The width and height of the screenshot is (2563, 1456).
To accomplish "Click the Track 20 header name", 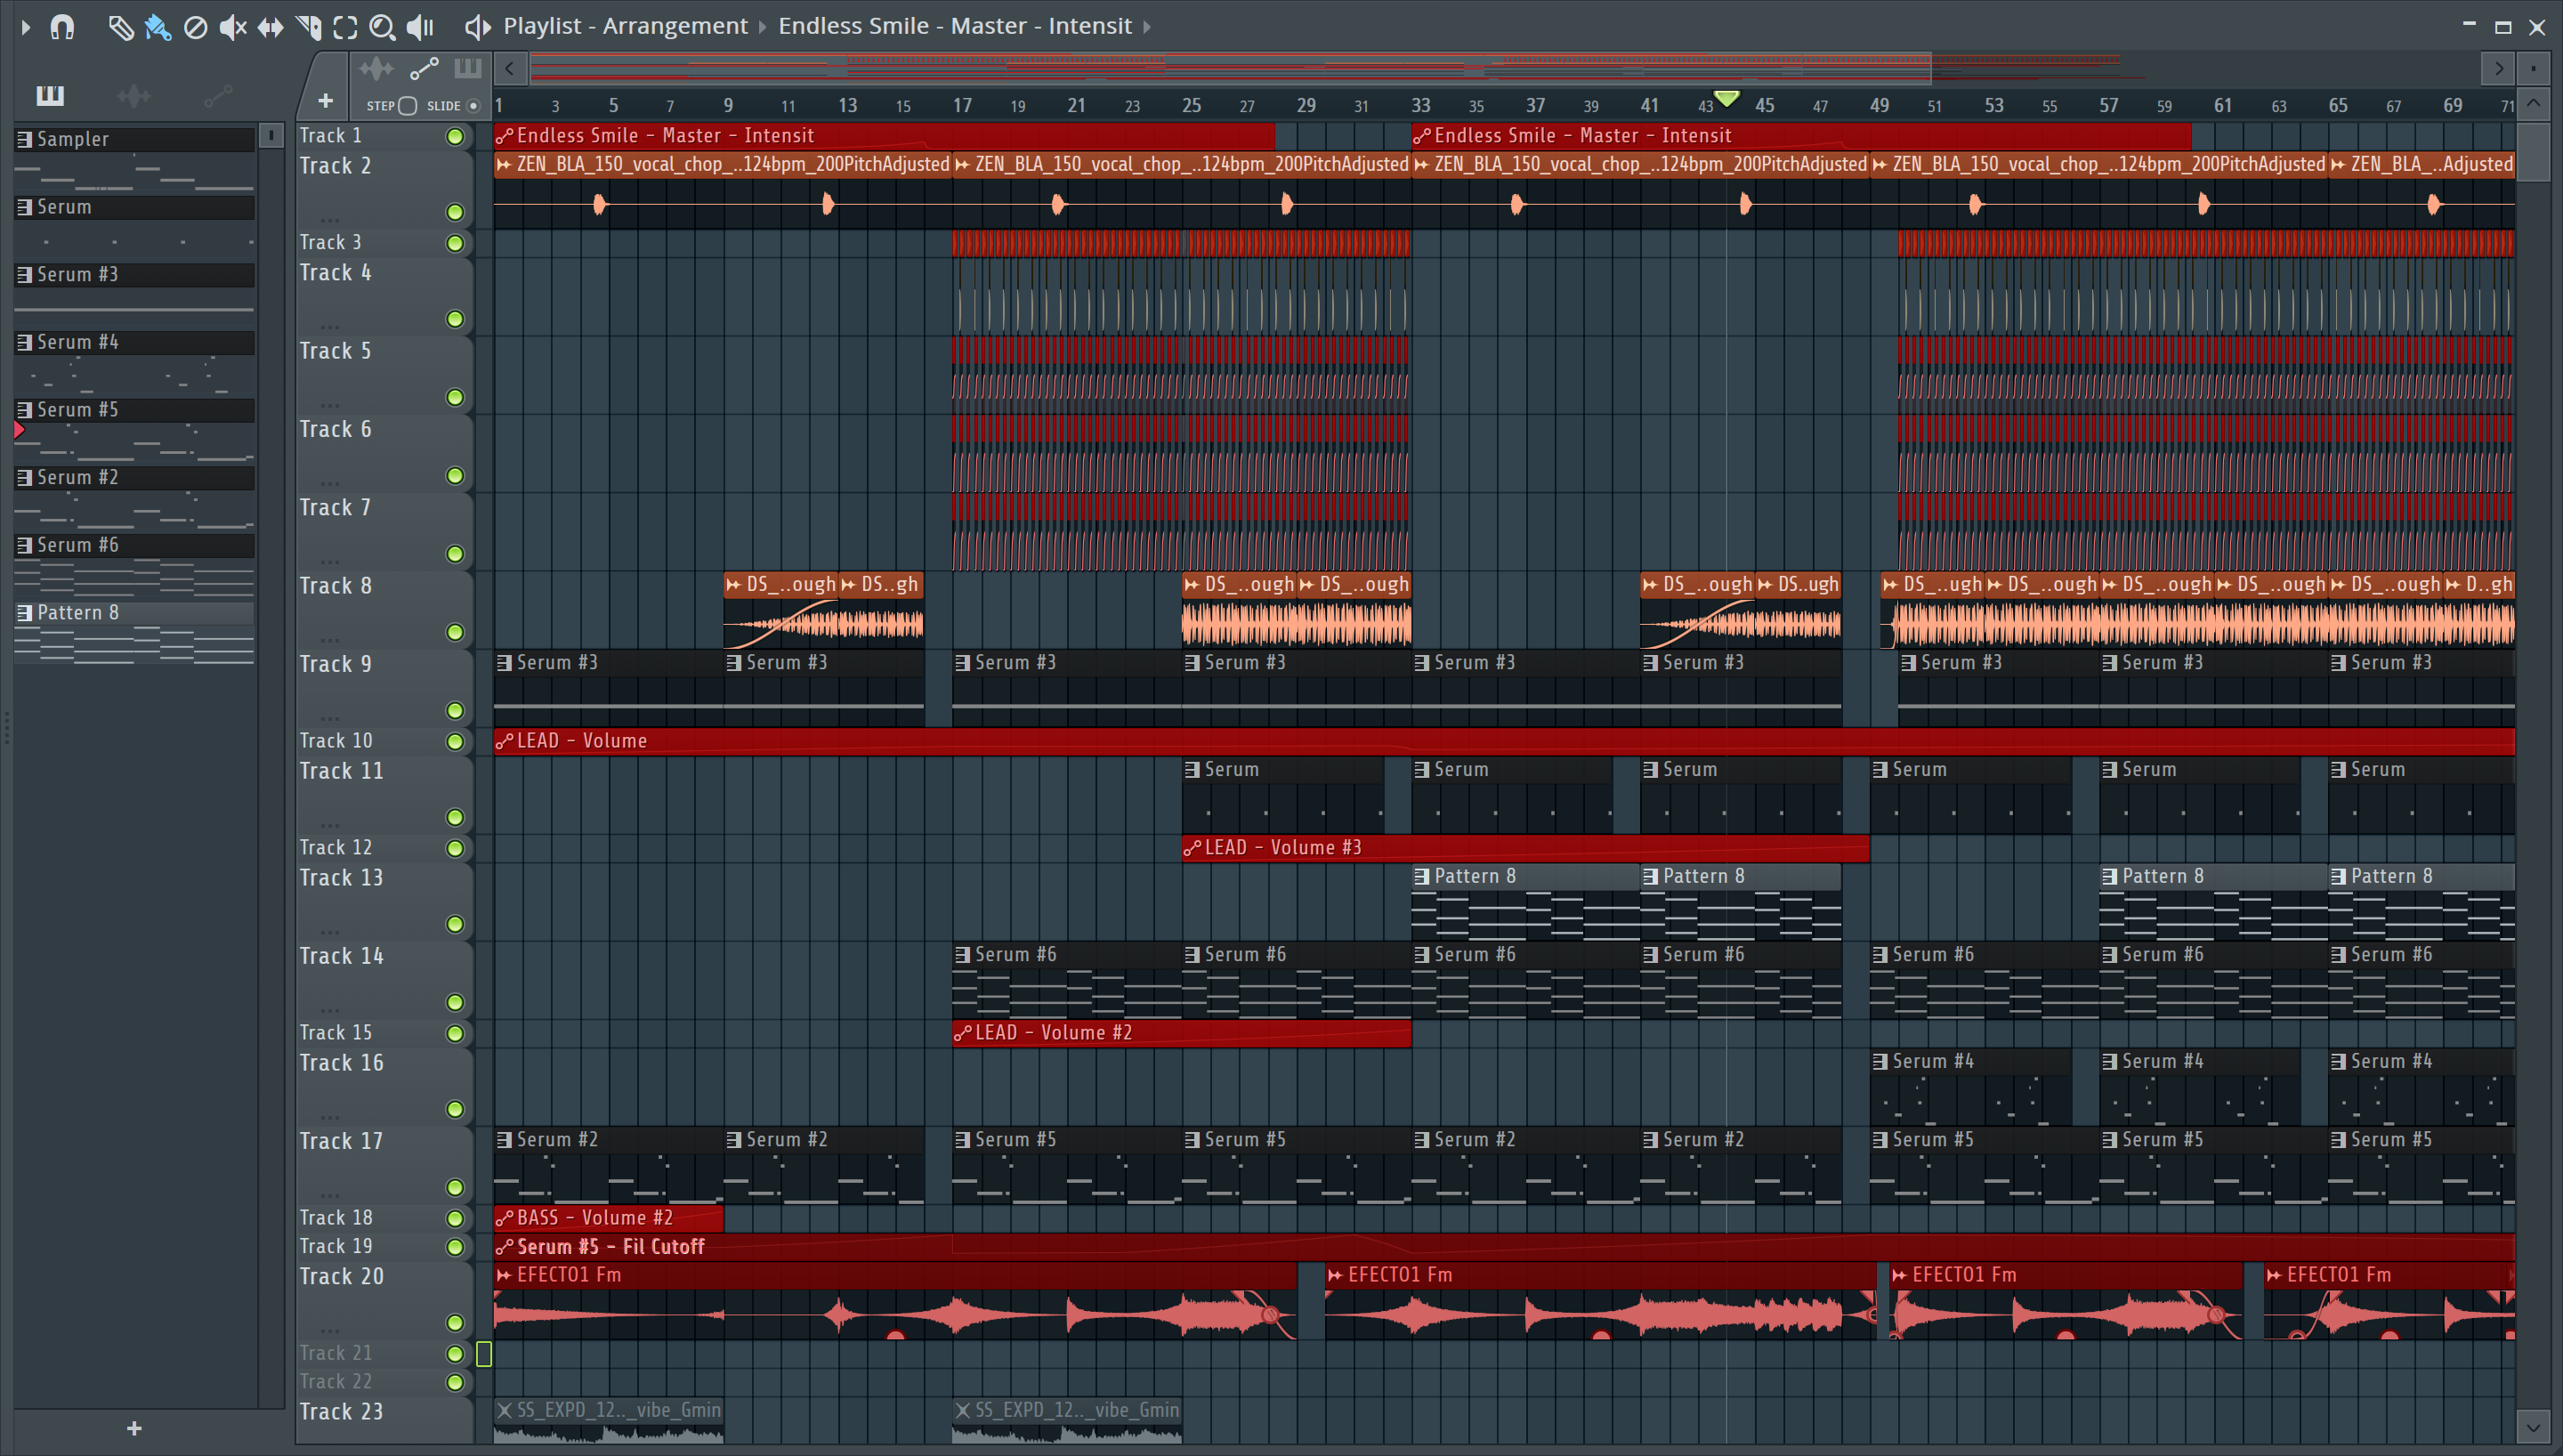I will pos(341,1276).
